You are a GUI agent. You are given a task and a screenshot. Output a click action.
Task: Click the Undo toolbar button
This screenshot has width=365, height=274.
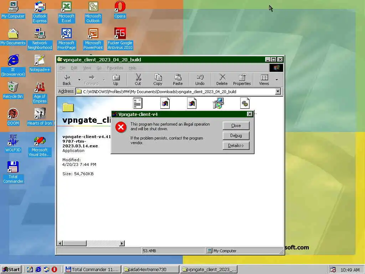coord(200,80)
